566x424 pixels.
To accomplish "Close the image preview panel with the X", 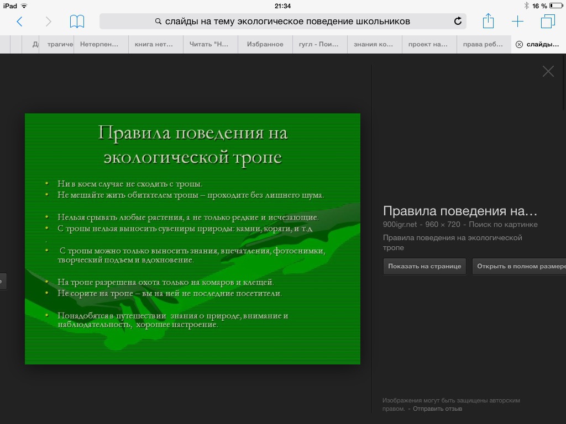I will pyautogui.click(x=548, y=71).
